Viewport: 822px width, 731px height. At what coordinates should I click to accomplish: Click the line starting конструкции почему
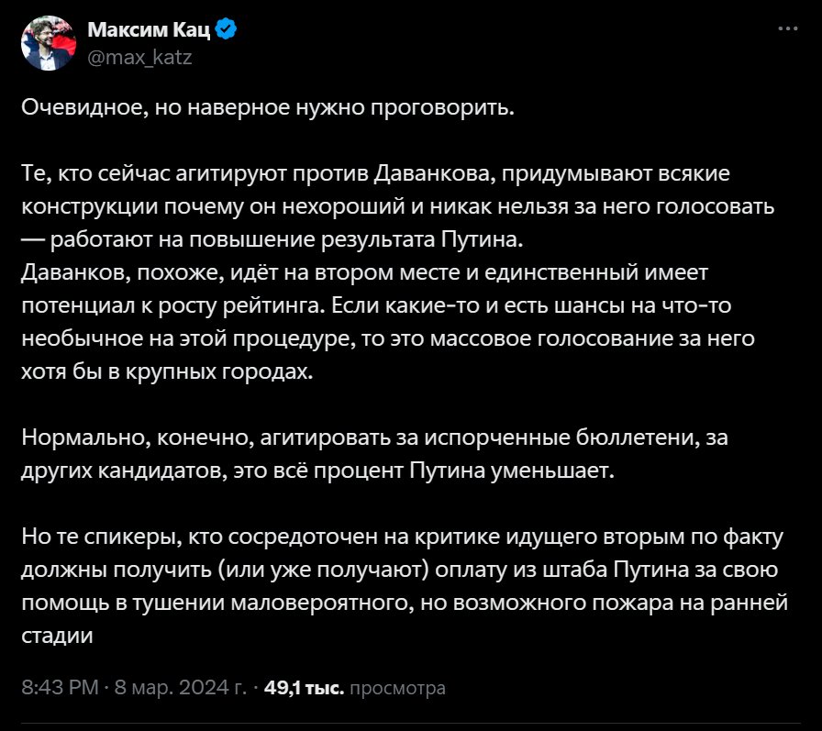[x=397, y=205]
